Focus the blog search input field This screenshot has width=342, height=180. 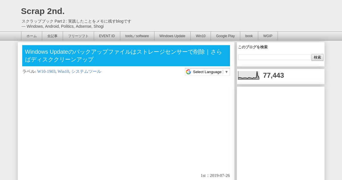click(274, 57)
